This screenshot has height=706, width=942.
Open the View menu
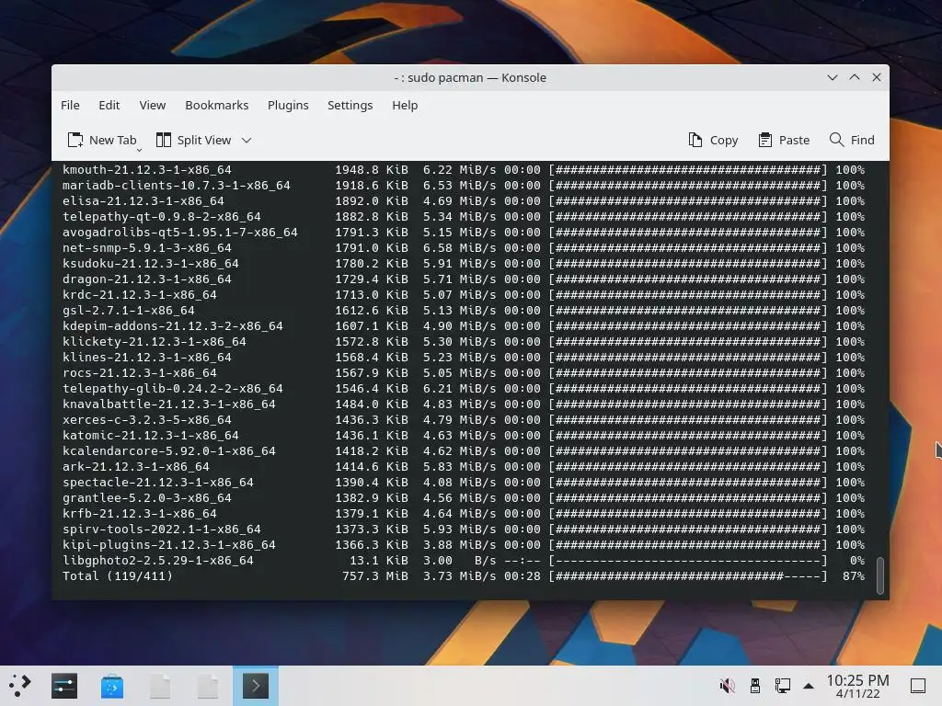[x=153, y=105]
